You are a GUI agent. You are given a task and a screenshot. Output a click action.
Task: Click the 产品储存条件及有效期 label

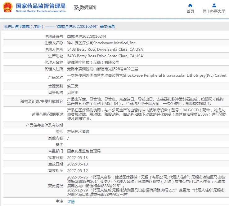click(44, 125)
